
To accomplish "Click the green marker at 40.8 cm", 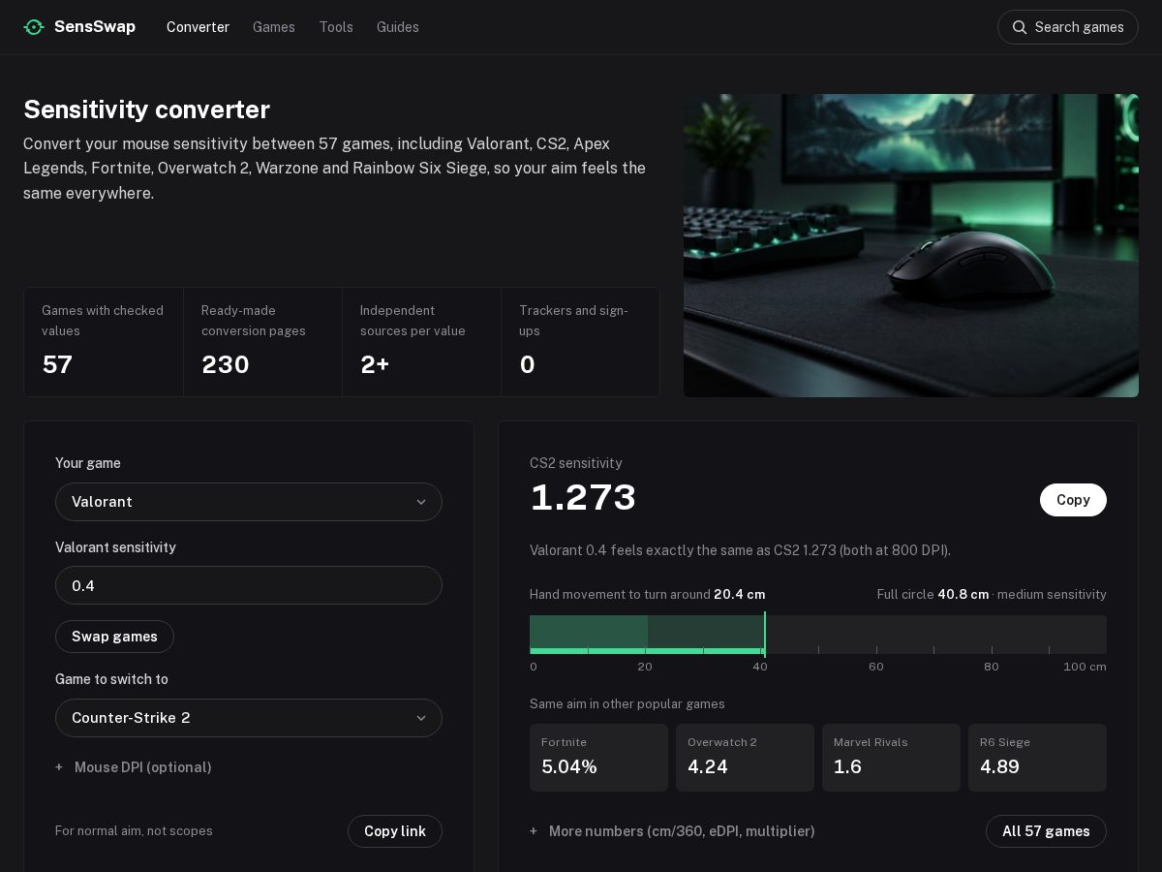I will (x=765, y=635).
